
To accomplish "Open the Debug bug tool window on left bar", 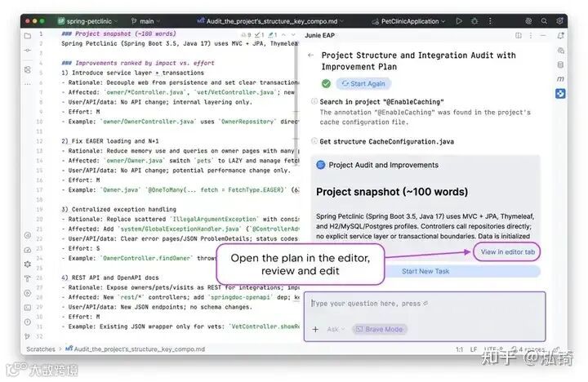I will [28, 264].
